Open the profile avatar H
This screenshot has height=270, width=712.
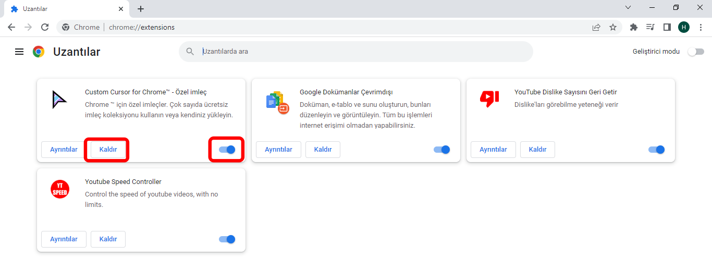coord(684,27)
